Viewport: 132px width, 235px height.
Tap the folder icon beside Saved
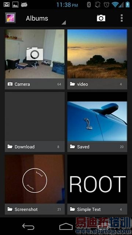coord(73,147)
